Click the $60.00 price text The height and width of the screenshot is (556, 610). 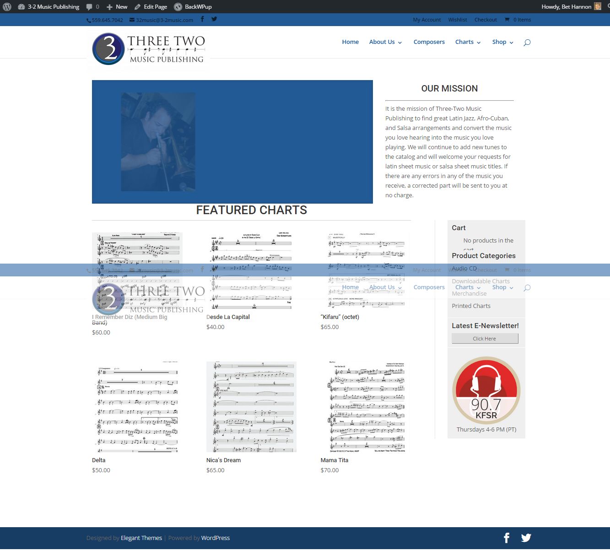coord(101,333)
